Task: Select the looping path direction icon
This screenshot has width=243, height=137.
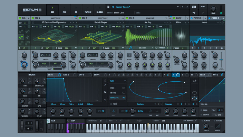Action: tap(194, 98)
